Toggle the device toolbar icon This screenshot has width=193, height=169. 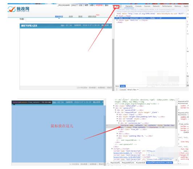(120, 6)
